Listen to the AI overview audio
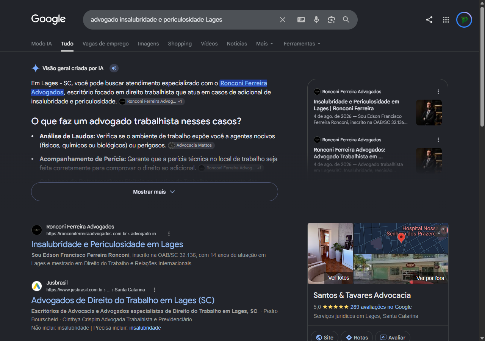This screenshot has height=341, width=485. 114,68
